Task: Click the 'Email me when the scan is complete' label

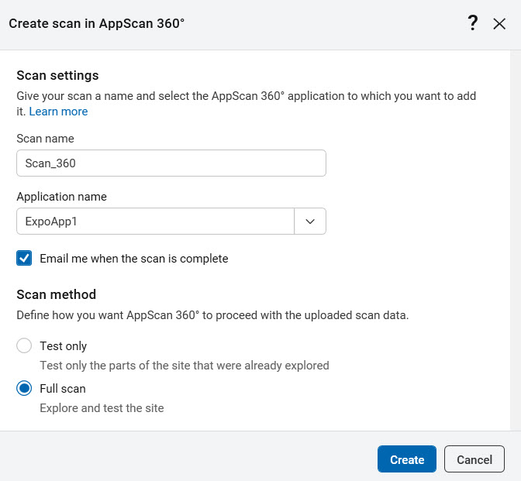Action: (133, 259)
